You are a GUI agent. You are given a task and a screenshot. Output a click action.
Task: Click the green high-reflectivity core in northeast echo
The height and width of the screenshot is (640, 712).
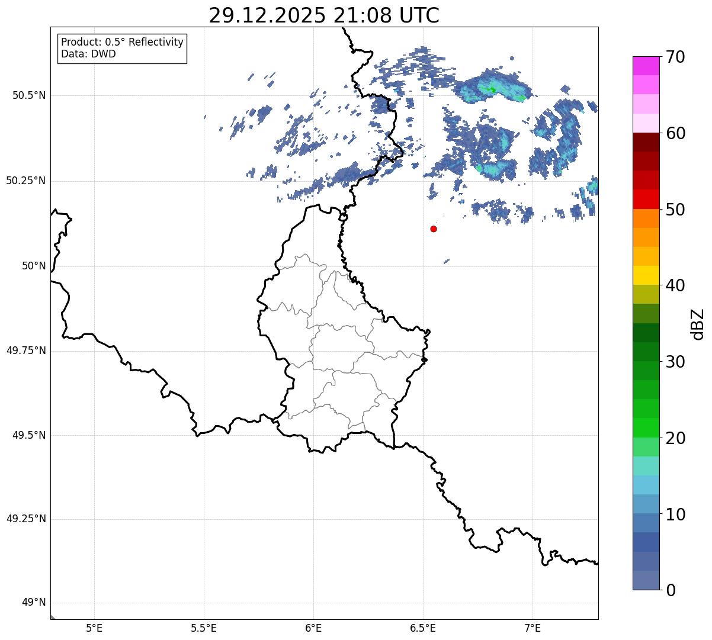tap(491, 89)
